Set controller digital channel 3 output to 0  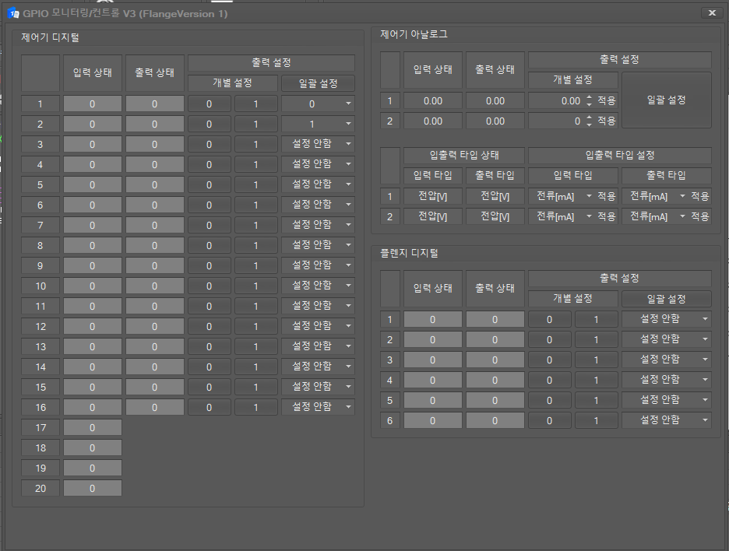tap(208, 144)
